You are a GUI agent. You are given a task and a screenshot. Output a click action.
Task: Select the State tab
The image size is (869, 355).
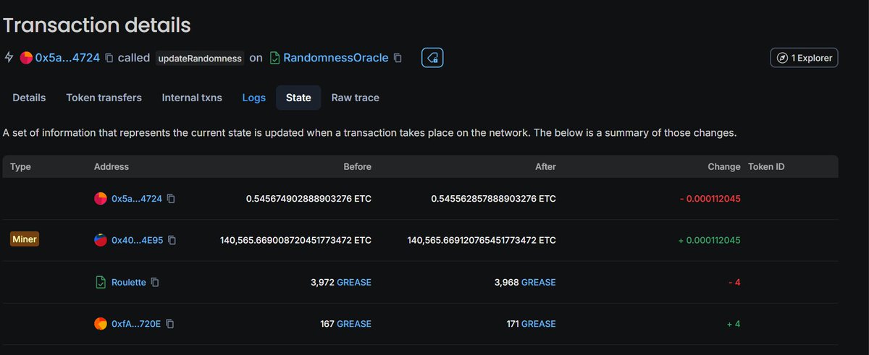[298, 98]
